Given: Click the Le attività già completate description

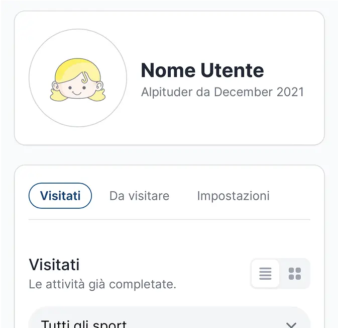Looking at the screenshot, I should point(102,284).
